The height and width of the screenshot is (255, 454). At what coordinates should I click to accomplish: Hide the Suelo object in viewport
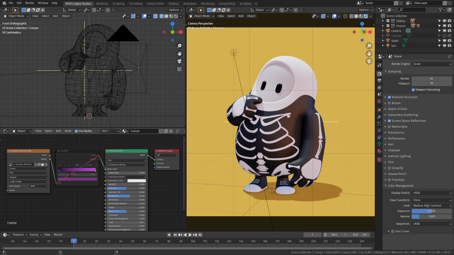tap(444, 41)
